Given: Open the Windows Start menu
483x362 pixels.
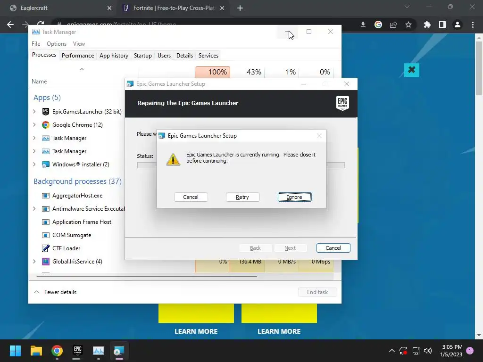Looking at the screenshot, I should point(15,351).
